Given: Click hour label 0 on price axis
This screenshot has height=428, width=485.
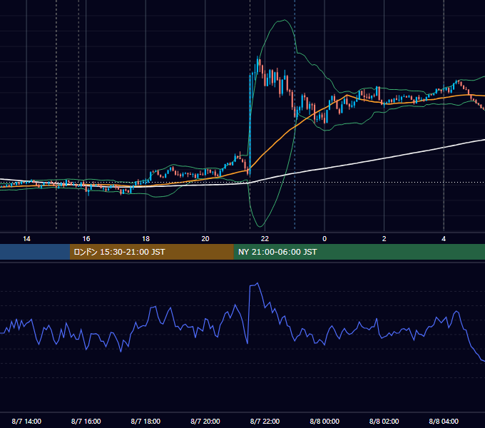Looking at the screenshot, I should pos(325,239).
